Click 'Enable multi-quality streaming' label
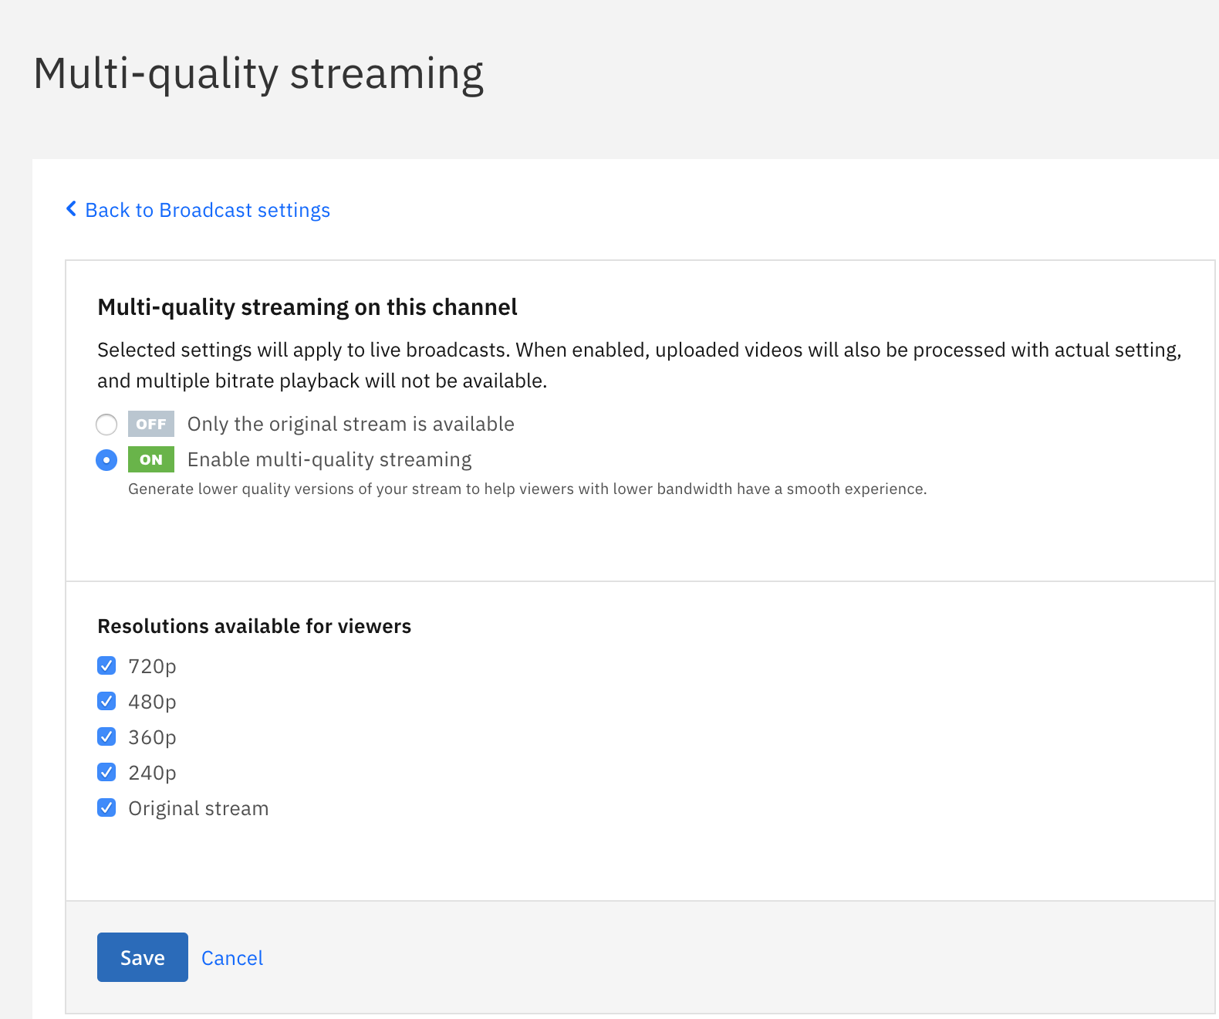This screenshot has width=1219, height=1019. coord(329,460)
